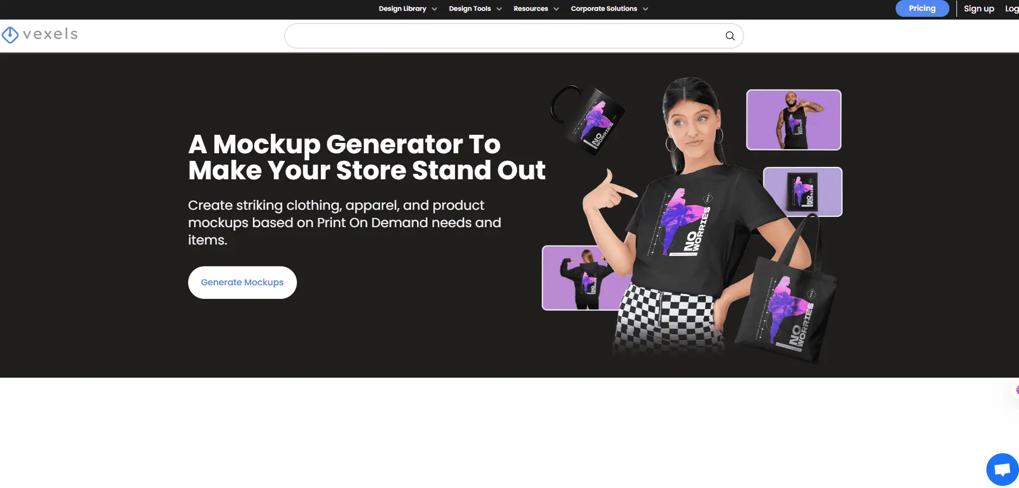The image size is (1019, 488).
Task: Open the Resources menu item
Action: coord(531,9)
